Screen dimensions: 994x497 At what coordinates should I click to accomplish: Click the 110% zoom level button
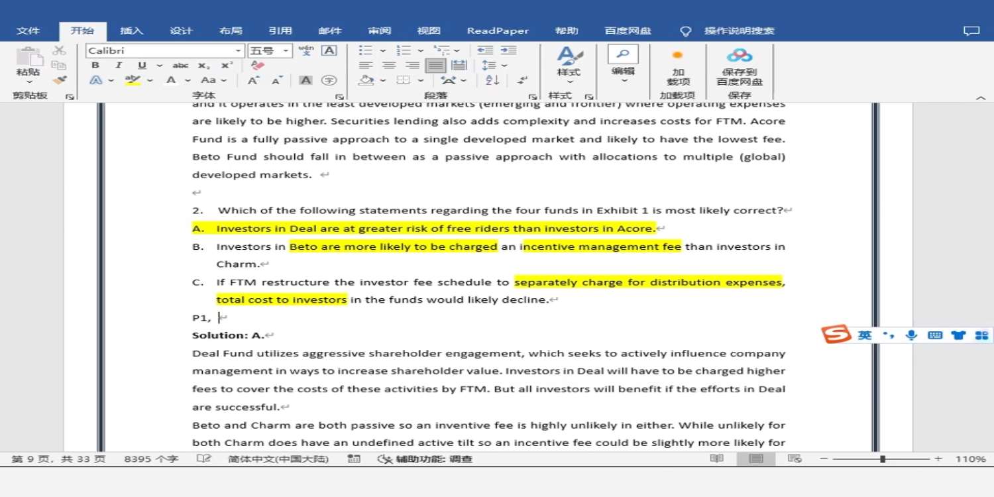point(969,459)
